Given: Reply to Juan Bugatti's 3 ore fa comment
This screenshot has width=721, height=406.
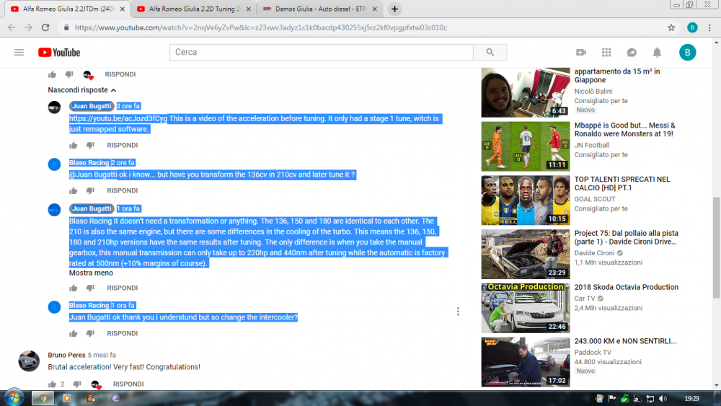Looking at the screenshot, I should pos(123,145).
